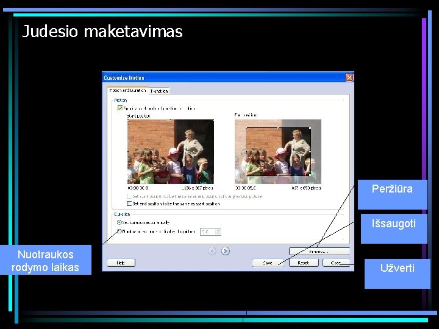Close the Customize Motion dialog with X
Image resolution: width=439 pixels, height=329 pixels.
click(x=349, y=77)
